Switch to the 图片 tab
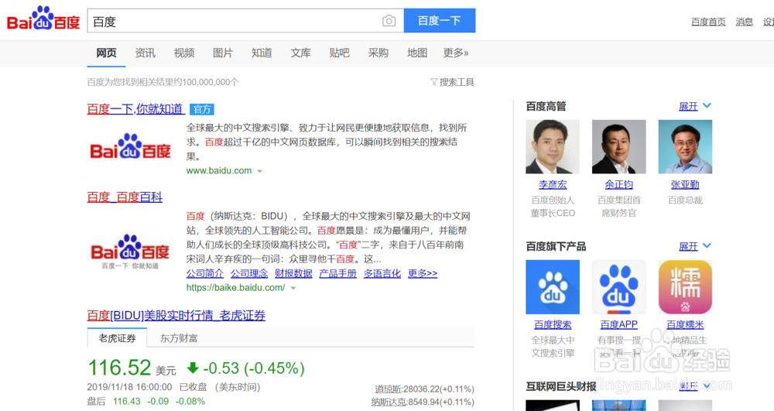774x411 pixels. point(223,53)
